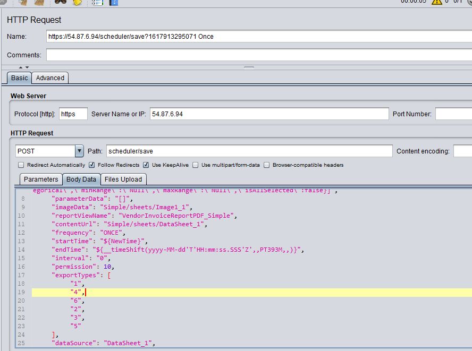Open the Function Helper list icon
Viewport: 472px width, 351px height.
97,3
